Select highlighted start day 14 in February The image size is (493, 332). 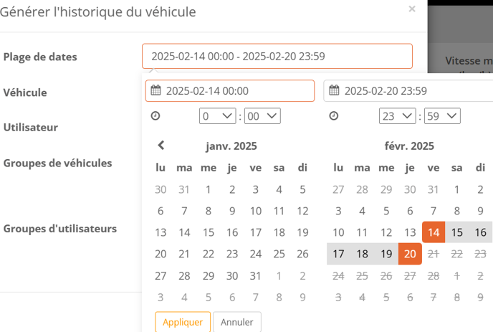pyautogui.click(x=434, y=232)
